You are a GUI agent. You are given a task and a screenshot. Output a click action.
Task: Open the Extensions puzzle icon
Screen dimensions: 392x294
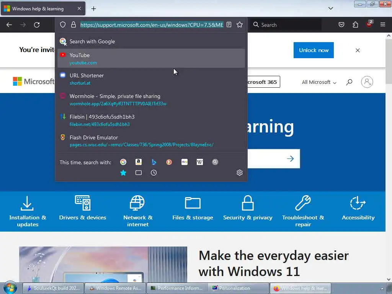(x=355, y=24)
